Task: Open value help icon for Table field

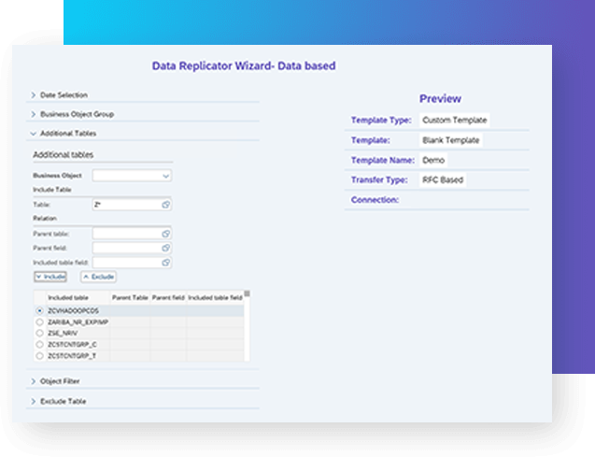Action: [166, 205]
